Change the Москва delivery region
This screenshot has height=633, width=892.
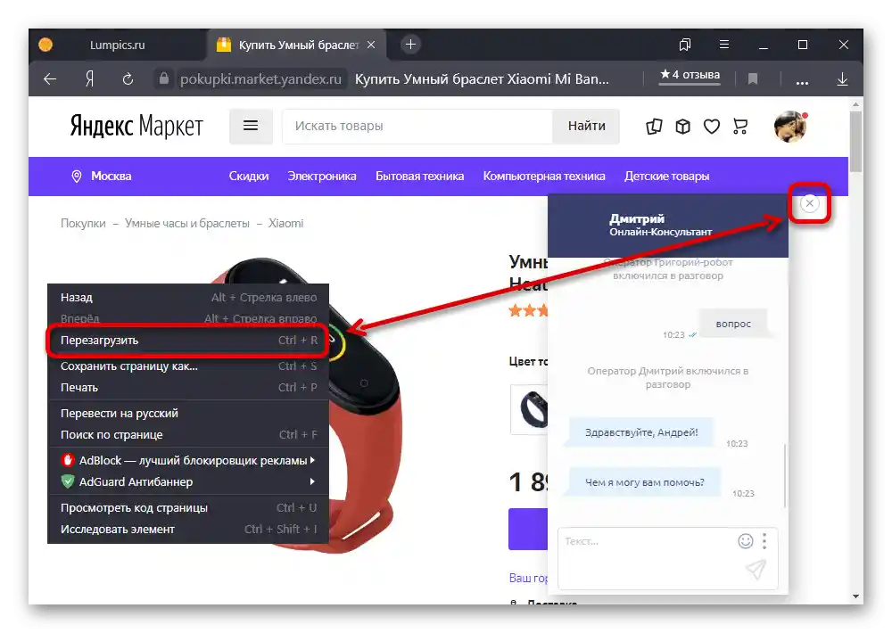click(x=102, y=177)
